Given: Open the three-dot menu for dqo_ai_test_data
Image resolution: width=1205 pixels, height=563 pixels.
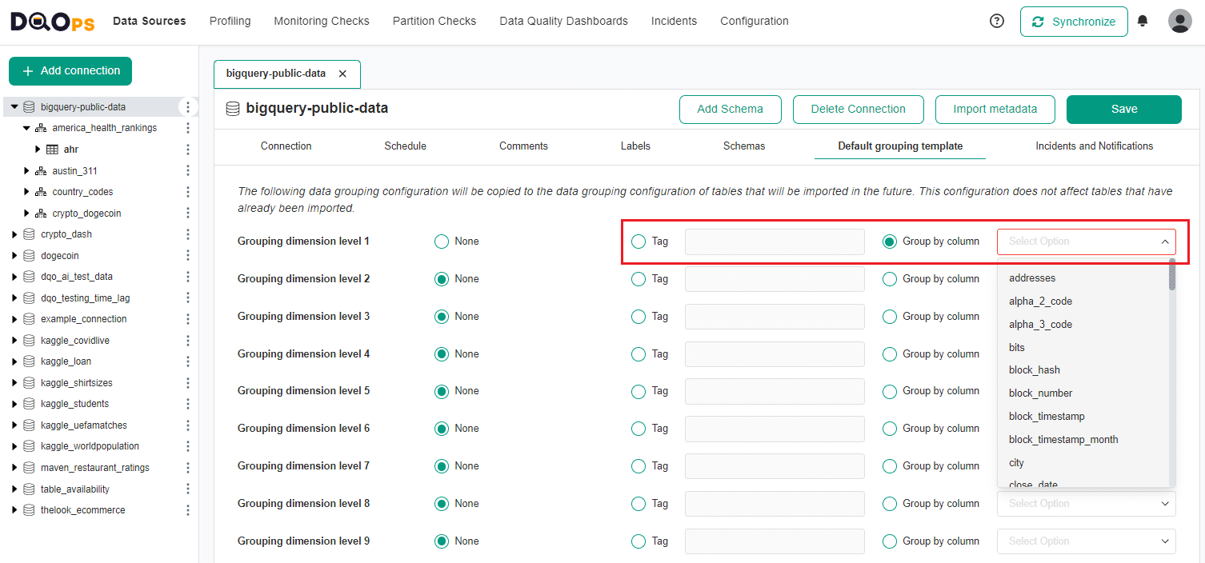Looking at the screenshot, I should (x=188, y=277).
